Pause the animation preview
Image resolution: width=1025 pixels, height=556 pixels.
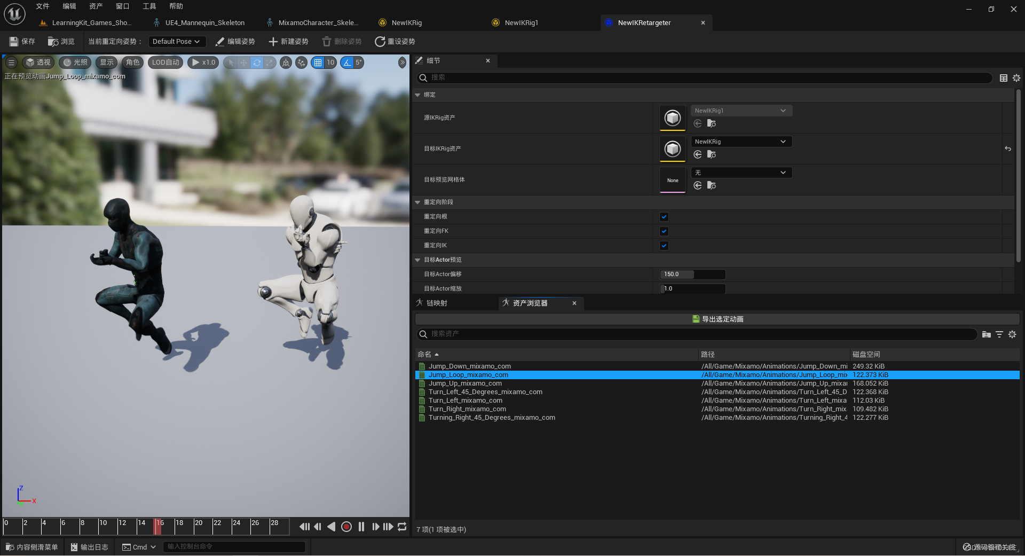pos(361,527)
